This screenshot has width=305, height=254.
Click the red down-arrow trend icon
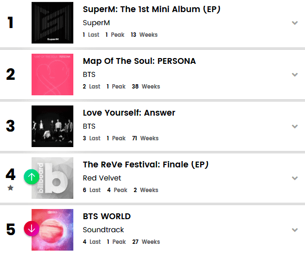pyautogui.click(x=32, y=228)
